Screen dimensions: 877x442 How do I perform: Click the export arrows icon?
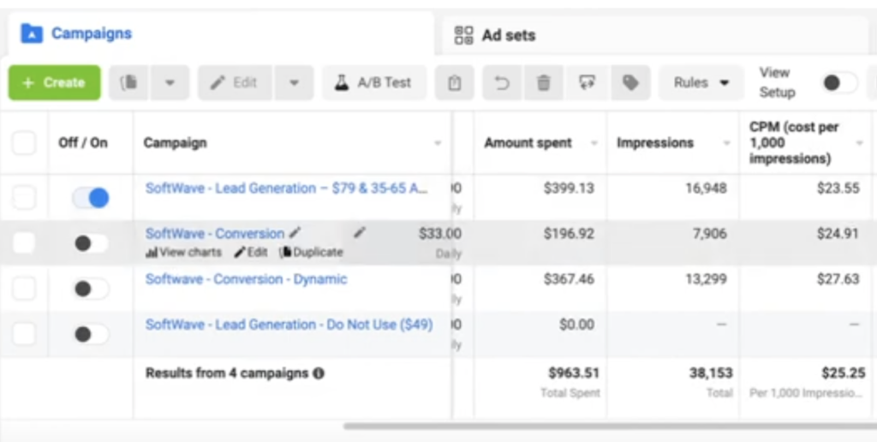[x=587, y=83]
